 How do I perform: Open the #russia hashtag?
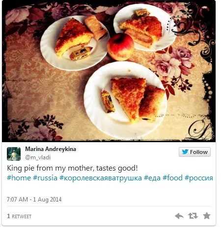click(45, 178)
